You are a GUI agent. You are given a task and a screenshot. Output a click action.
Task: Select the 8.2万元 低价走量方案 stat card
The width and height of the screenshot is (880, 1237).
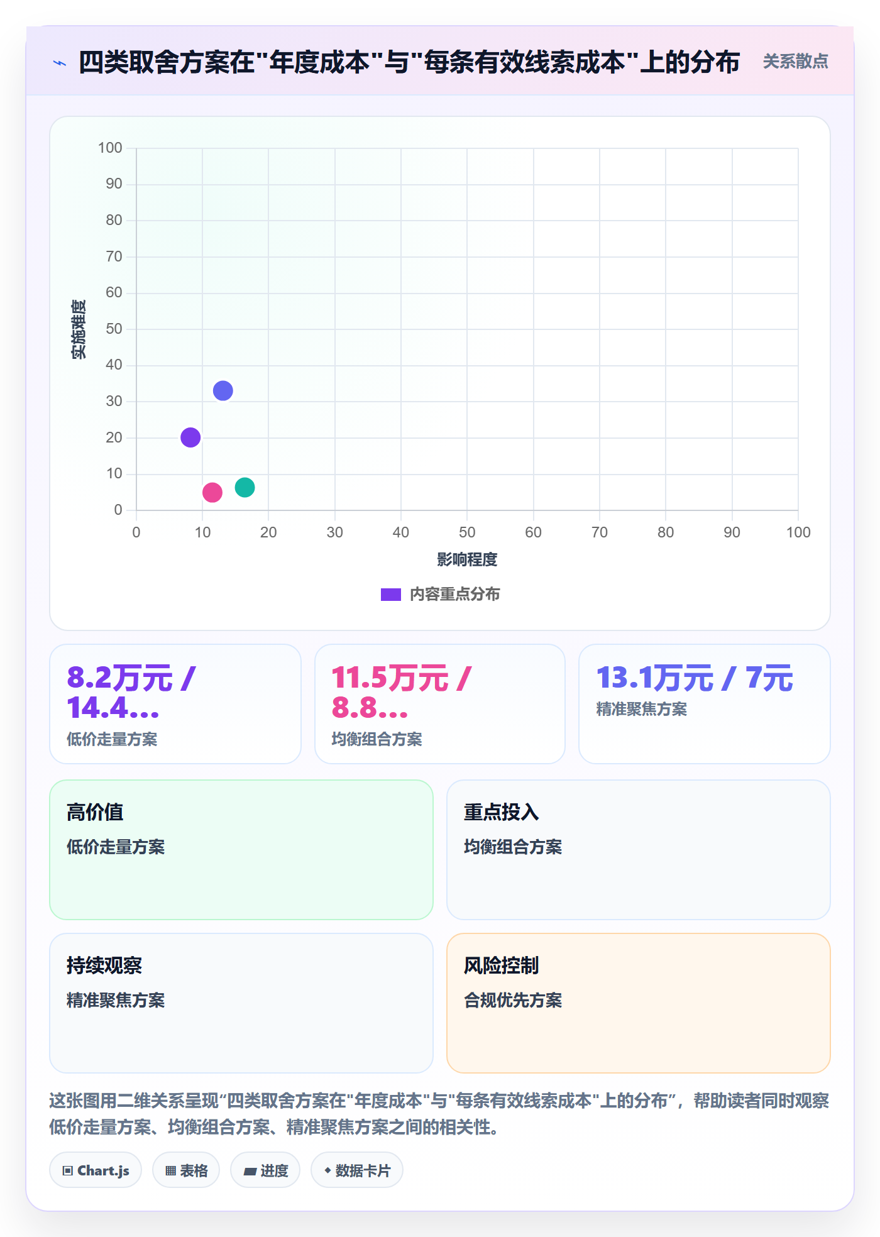tap(175, 704)
